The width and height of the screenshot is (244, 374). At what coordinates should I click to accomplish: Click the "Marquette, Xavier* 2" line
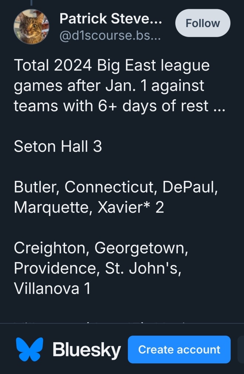pos(89,207)
